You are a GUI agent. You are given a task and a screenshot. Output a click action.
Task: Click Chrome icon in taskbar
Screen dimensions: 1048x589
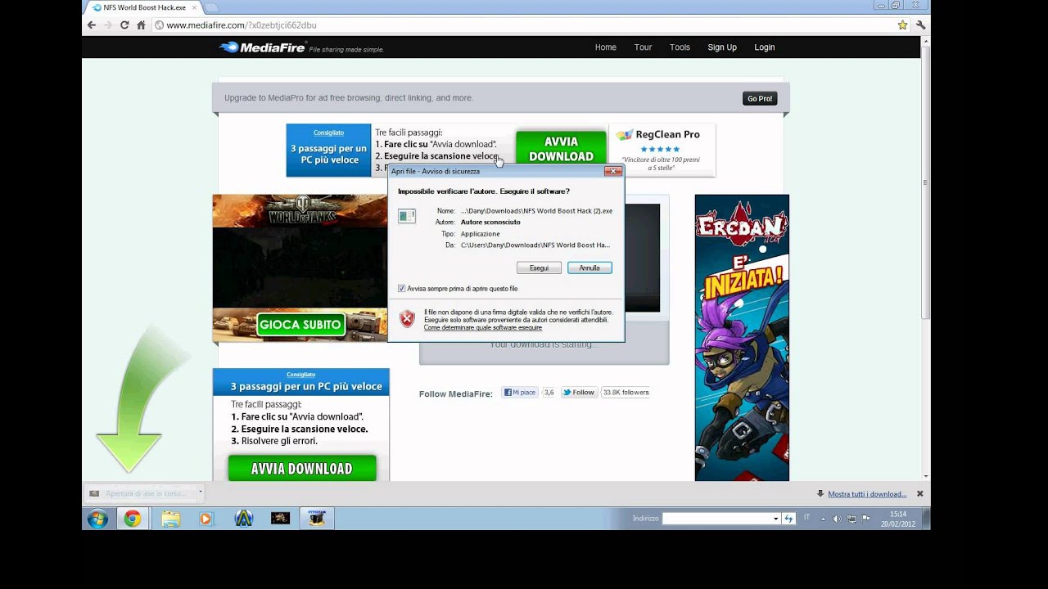pyautogui.click(x=132, y=519)
